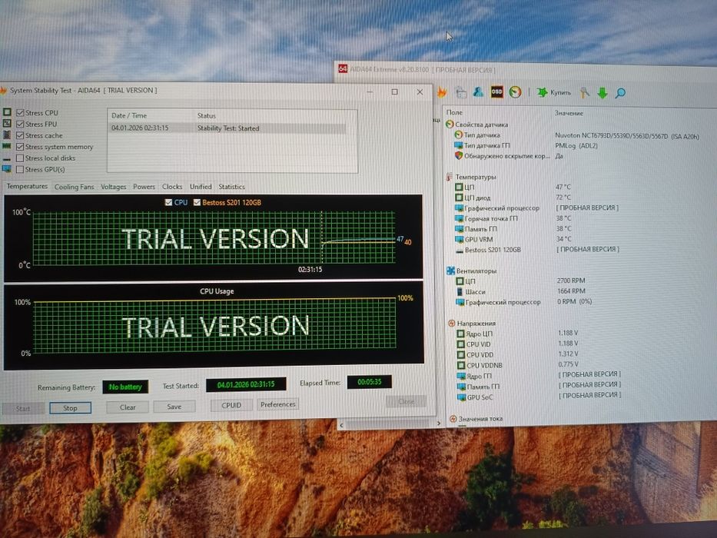Click the No battery indicator
The height and width of the screenshot is (538, 717).
coord(125,387)
